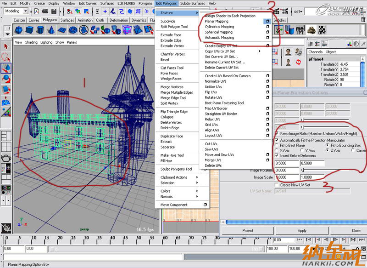This screenshot has height=268, width=367.
Task: Click the Translate X value field
Action: click(x=349, y=64)
